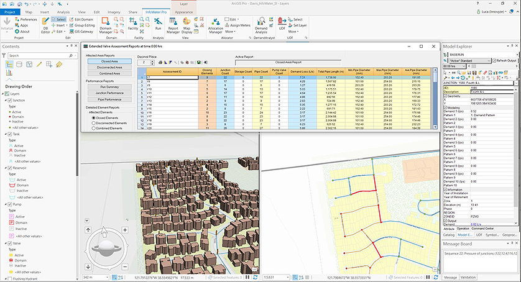The height and width of the screenshot is (282, 521).
Task: Click the report table vertical scrollbar
Action: point(435,99)
